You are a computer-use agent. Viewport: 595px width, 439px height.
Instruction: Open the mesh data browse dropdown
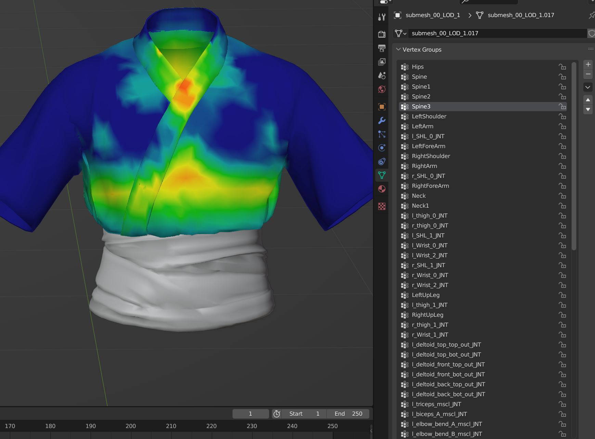400,33
